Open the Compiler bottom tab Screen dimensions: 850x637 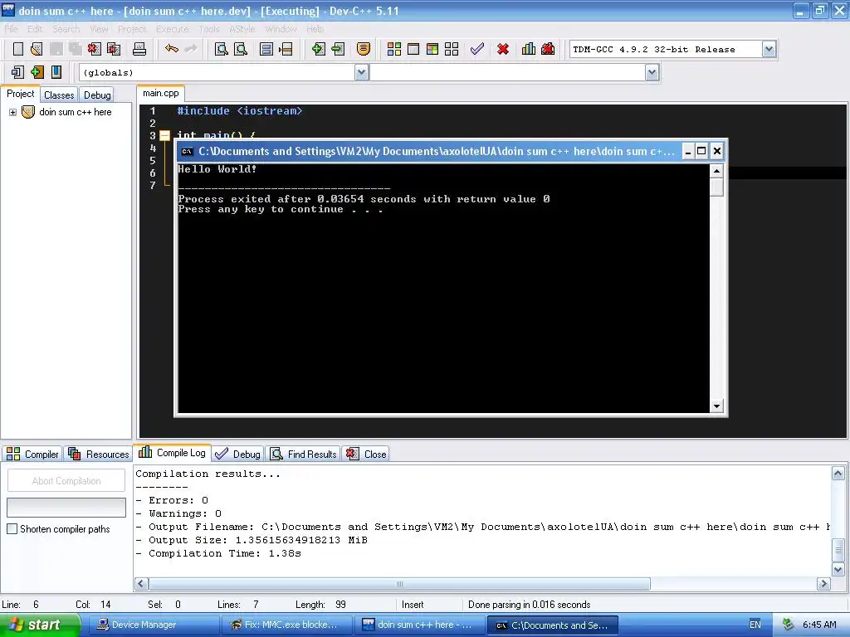tap(33, 454)
